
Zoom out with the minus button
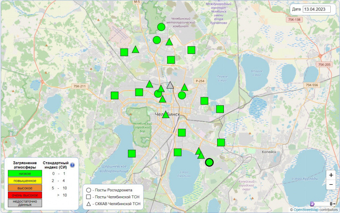coord(331,185)
